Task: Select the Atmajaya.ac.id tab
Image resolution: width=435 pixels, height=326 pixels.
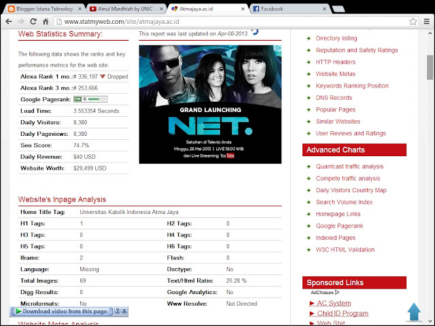Action: pyautogui.click(x=207, y=9)
